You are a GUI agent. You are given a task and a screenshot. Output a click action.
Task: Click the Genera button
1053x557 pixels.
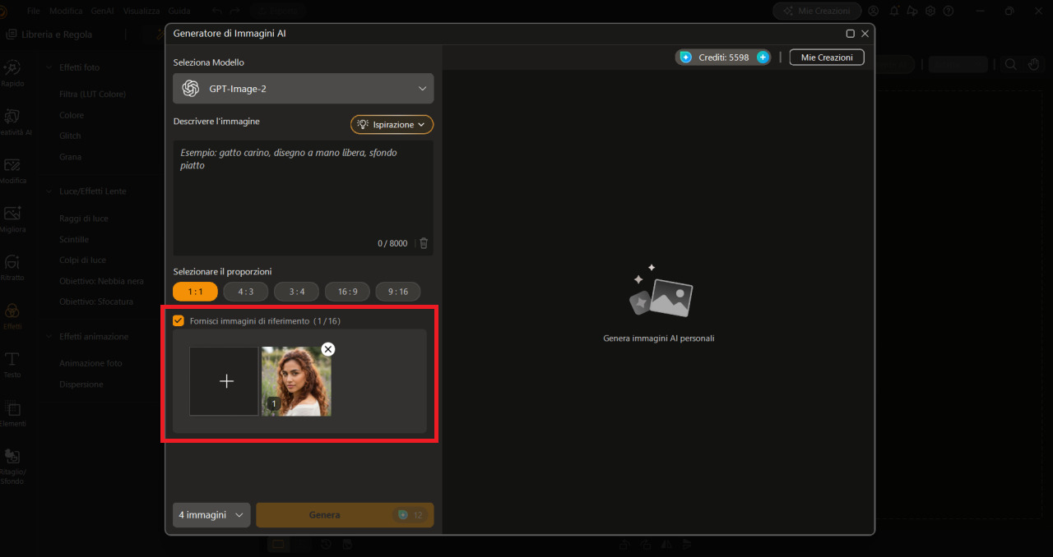(345, 515)
